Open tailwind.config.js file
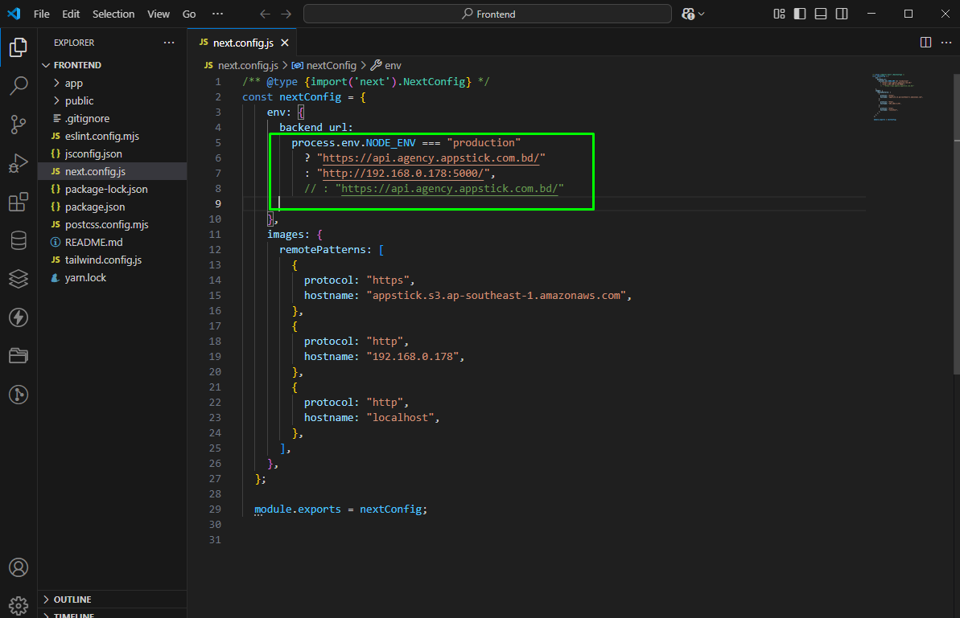960x618 pixels. [x=113, y=260]
